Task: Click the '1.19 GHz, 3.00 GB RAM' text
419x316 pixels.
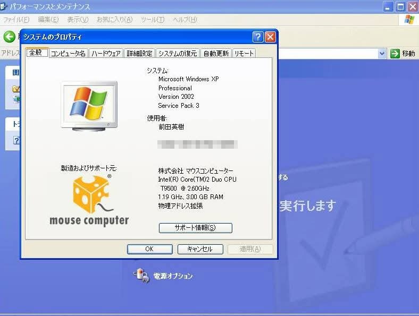Action: (x=190, y=197)
